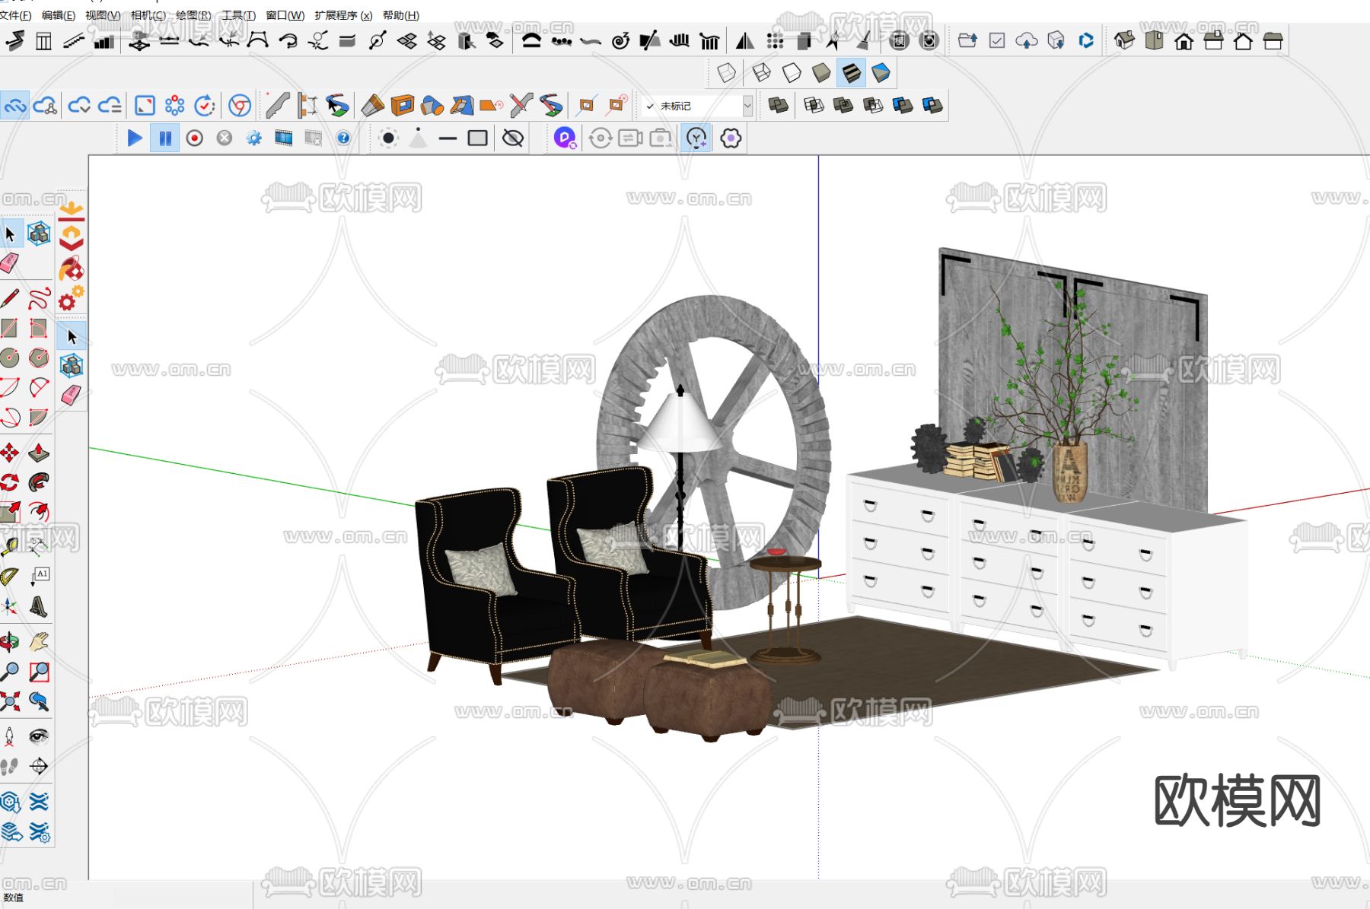Select the Push/Pull tool

(x=39, y=453)
